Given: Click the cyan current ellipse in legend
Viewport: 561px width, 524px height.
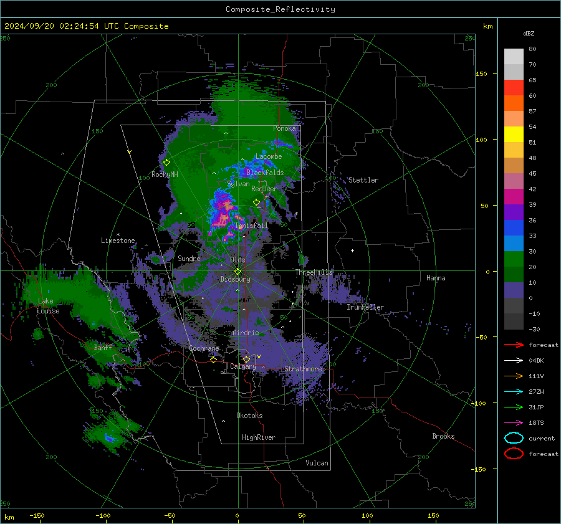Looking at the screenshot, I should click(514, 438).
